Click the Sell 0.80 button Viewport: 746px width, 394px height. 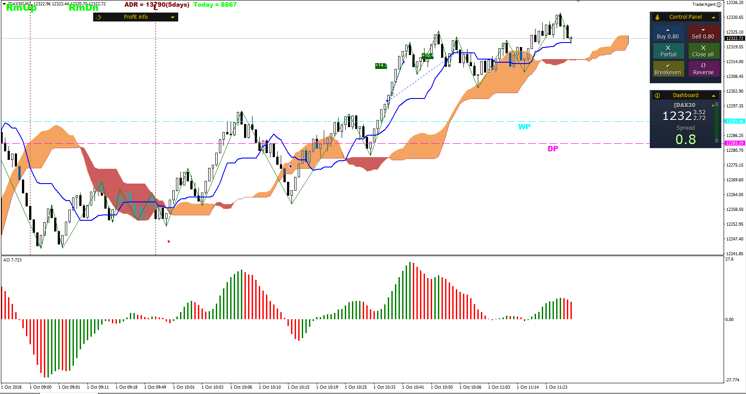click(703, 34)
